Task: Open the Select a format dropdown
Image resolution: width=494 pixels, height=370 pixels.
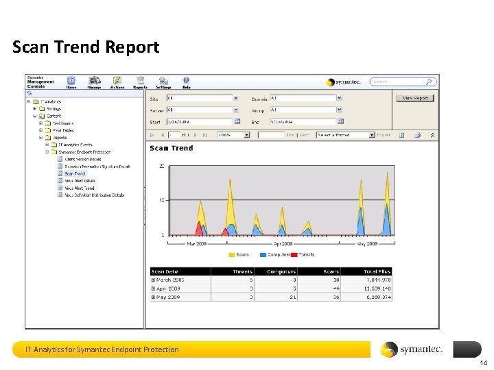Action: (372, 135)
